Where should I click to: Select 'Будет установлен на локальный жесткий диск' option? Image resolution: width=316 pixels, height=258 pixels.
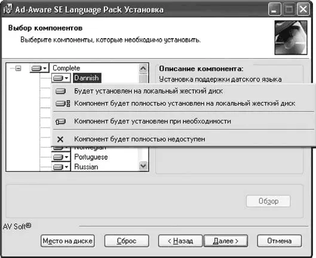[183, 91]
